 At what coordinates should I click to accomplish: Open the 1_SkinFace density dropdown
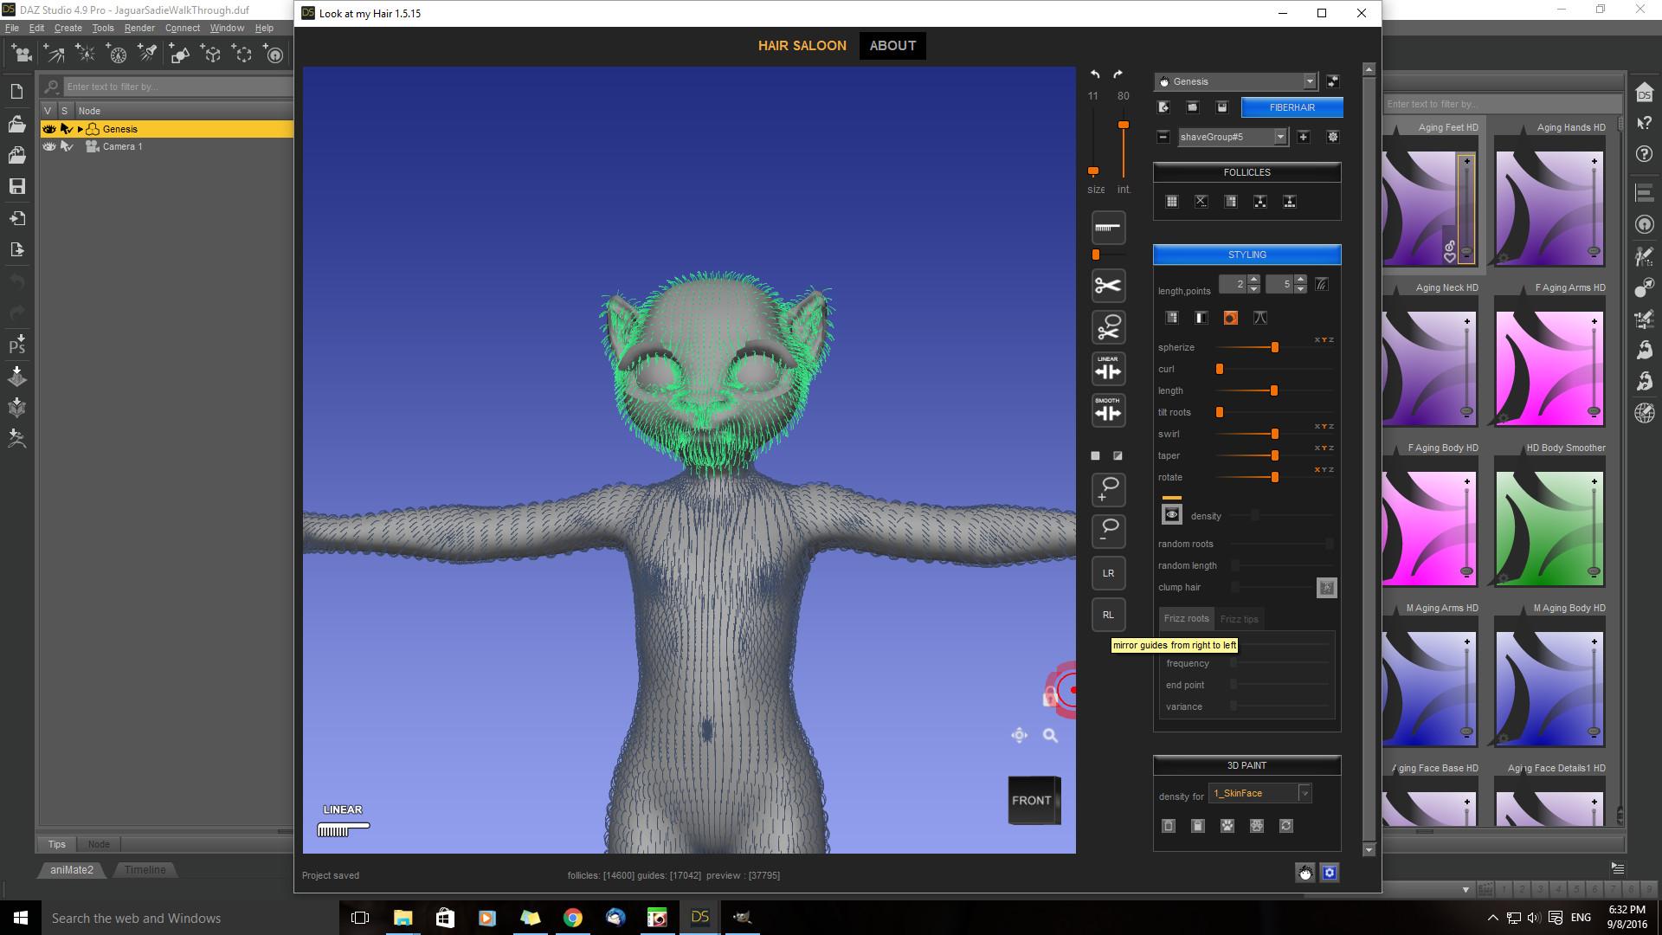[1304, 793]
